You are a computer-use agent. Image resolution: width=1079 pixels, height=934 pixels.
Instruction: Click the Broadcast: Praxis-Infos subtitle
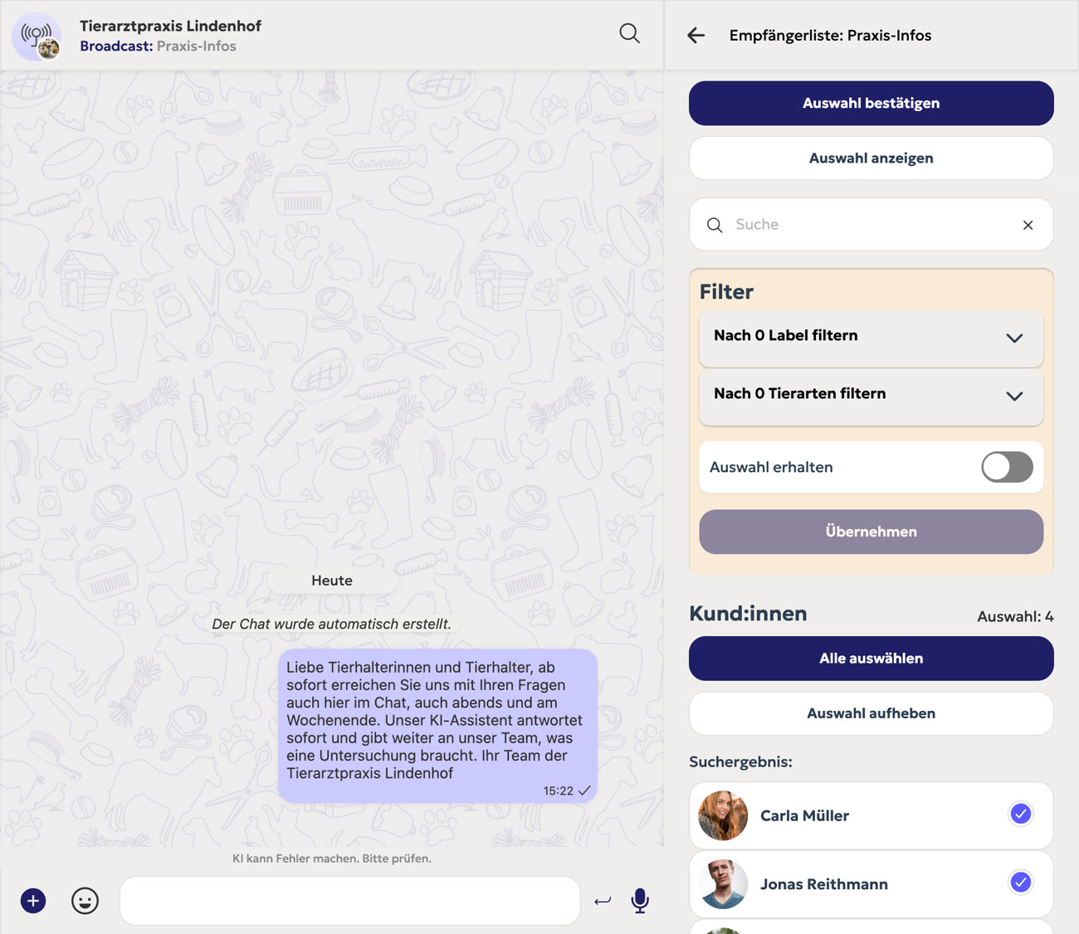click(x=158, y=46)
